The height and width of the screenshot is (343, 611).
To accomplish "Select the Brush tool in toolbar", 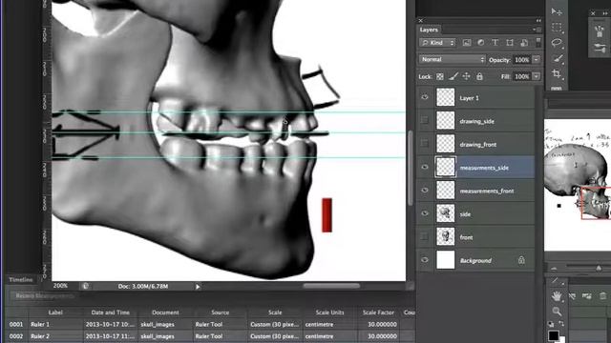I will 558,59.
